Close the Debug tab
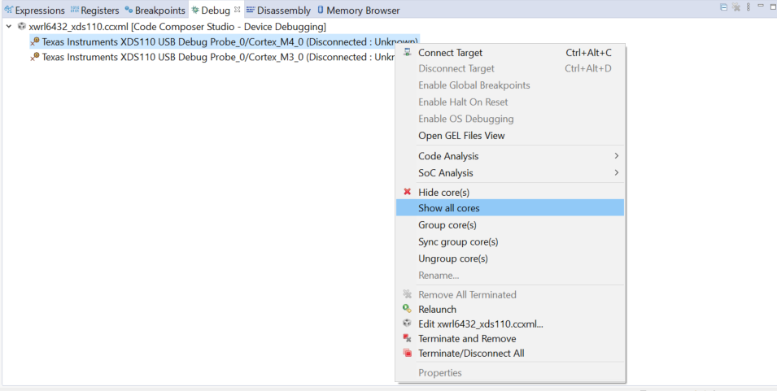This screenshot has width=777, height=391. 237,10
